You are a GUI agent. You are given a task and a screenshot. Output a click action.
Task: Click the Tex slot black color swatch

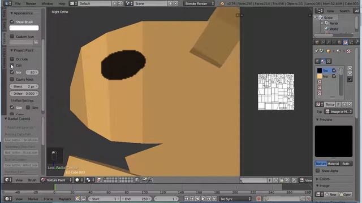click(x=320, y=70)
